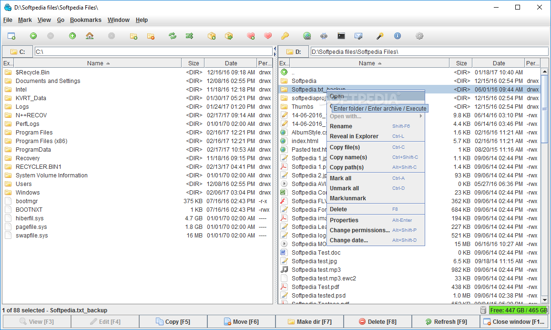
Task: Choose Unmark all in the context menu
Action: point(376,188)
